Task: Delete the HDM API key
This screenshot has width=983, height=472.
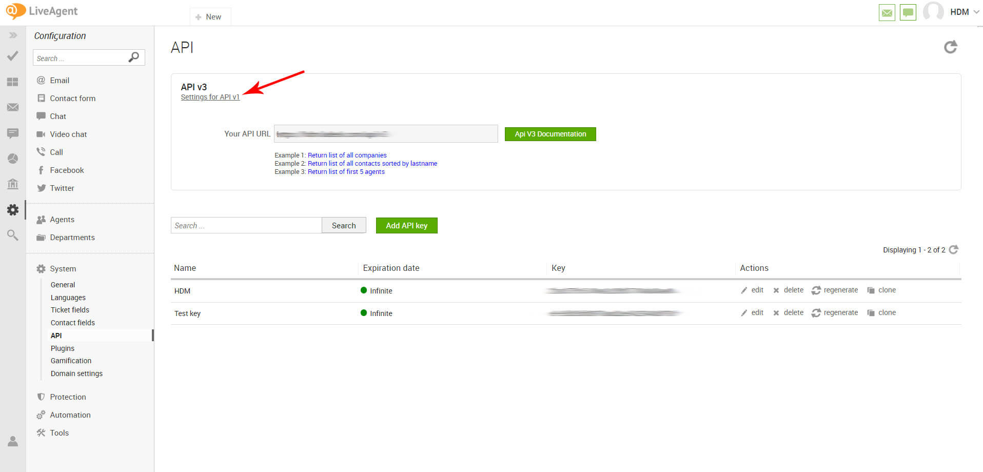Action: point(789,290)
